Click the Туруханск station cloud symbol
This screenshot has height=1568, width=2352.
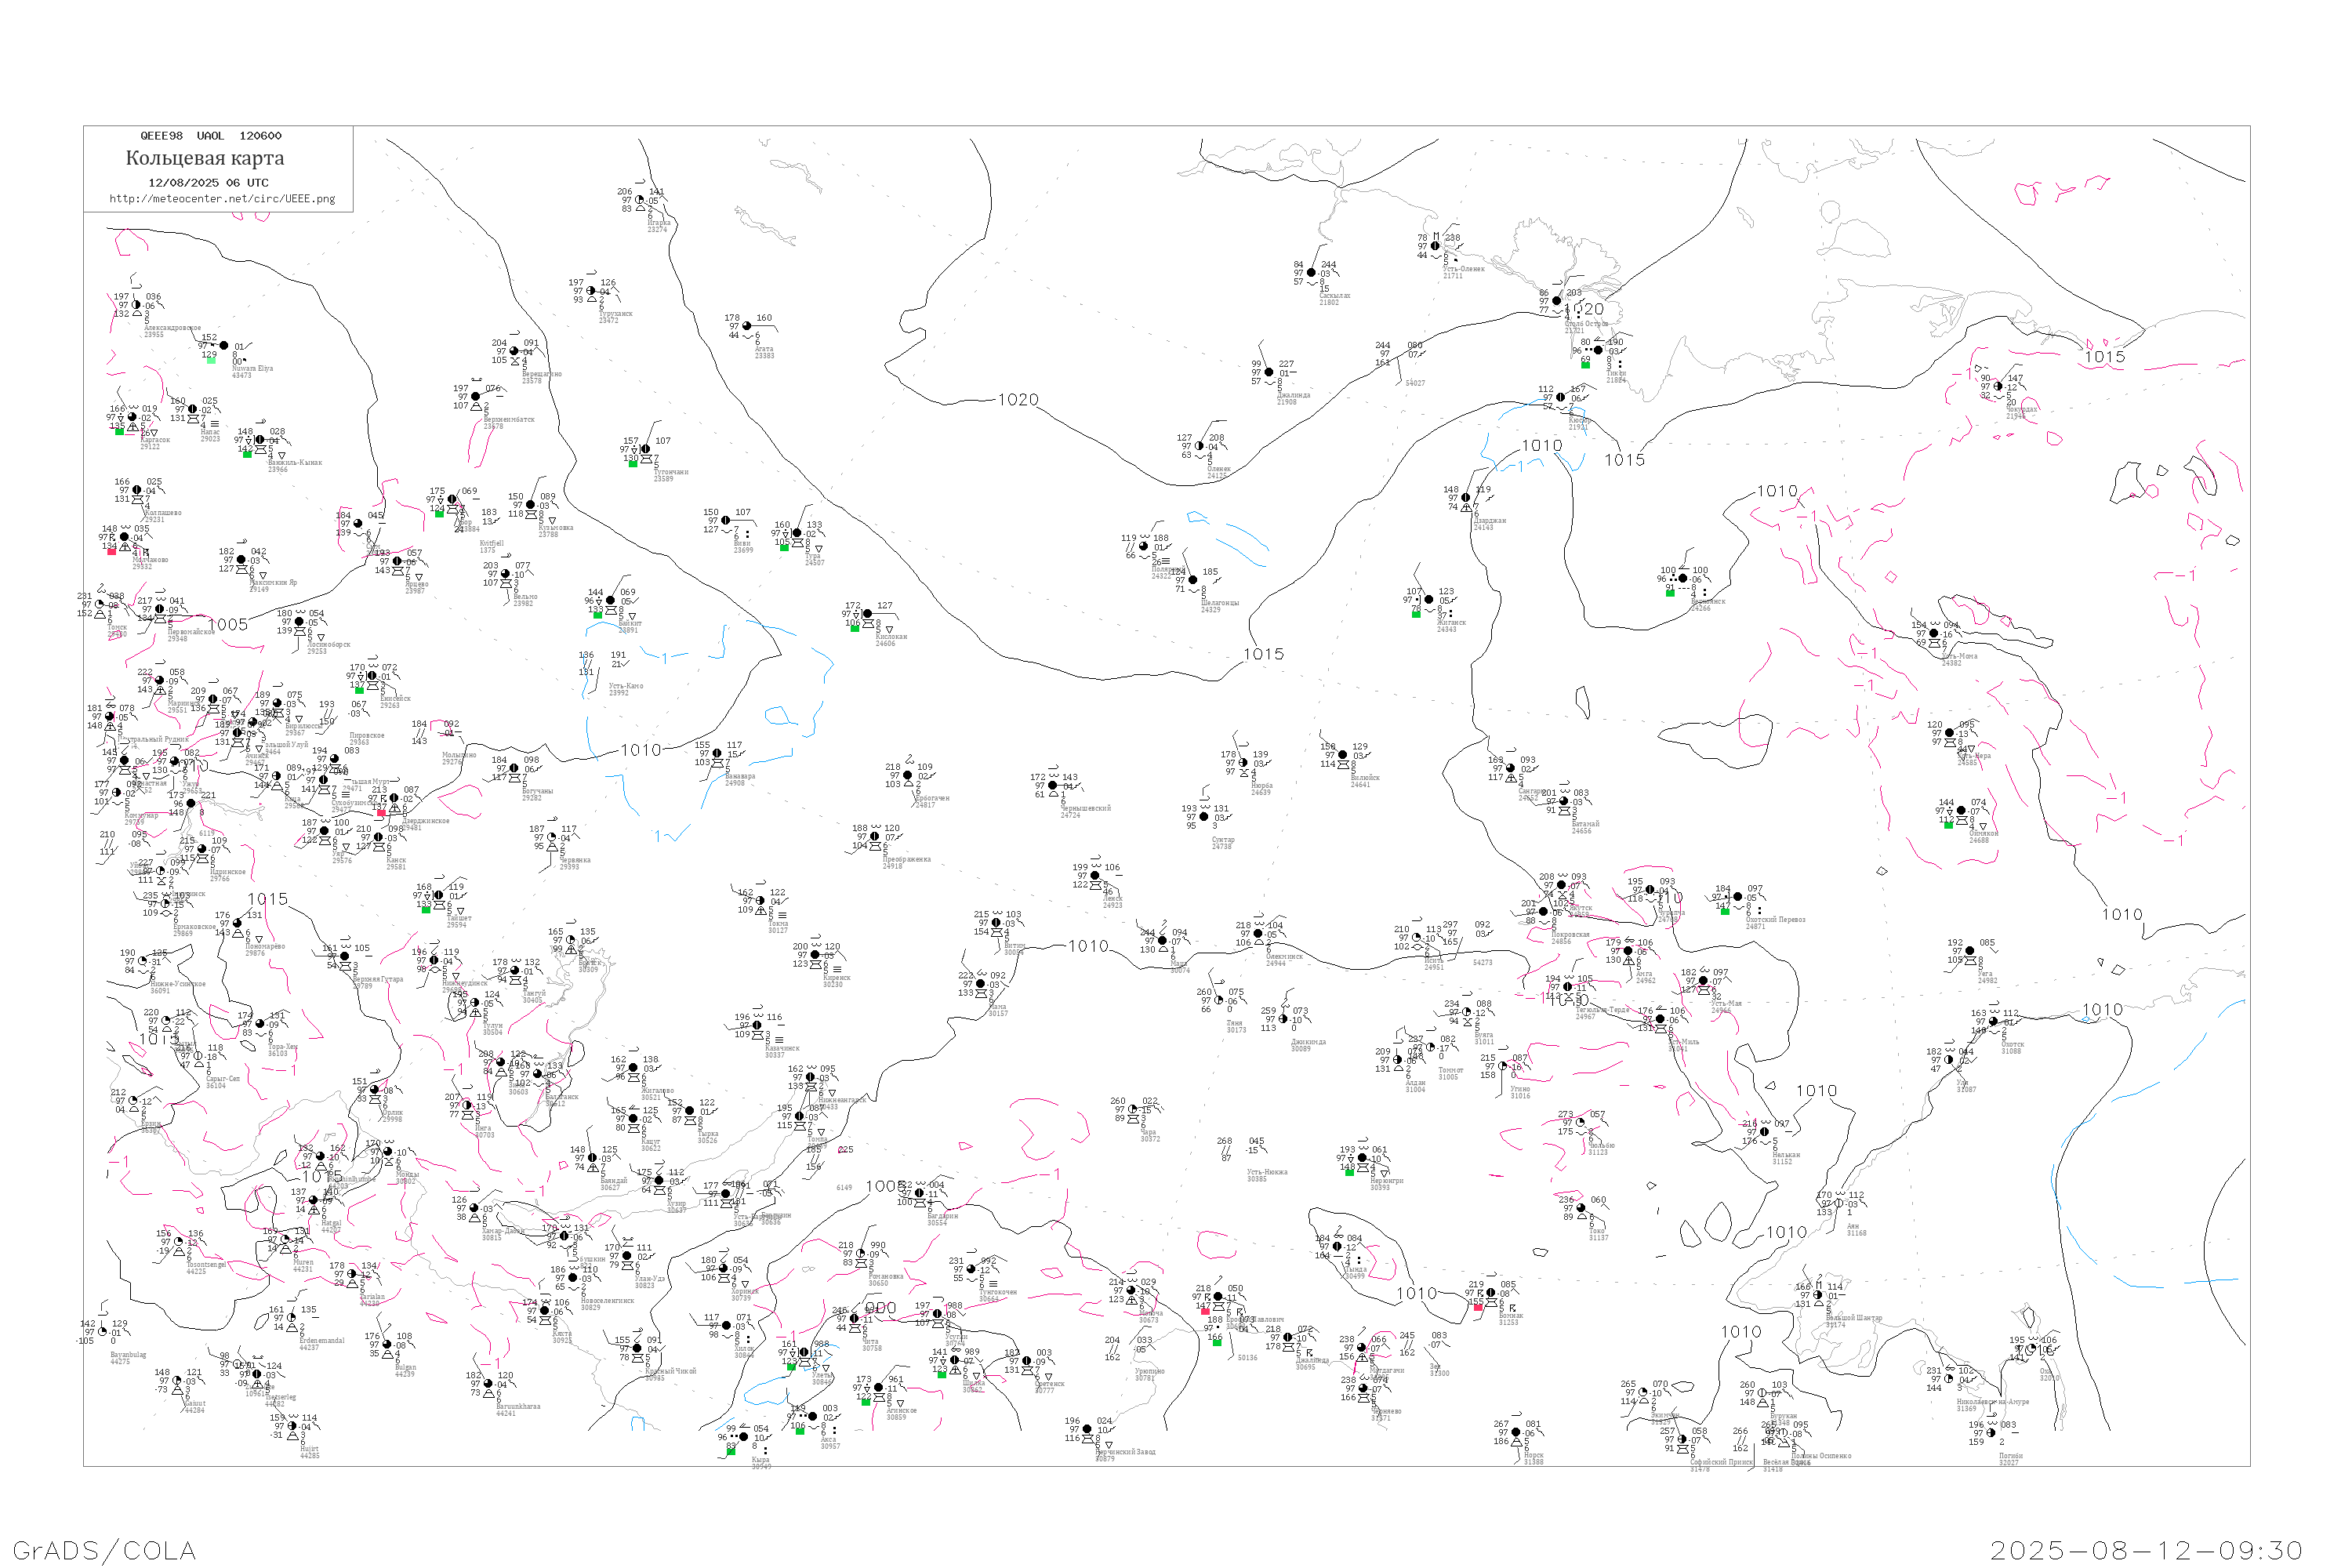(591, 291)
